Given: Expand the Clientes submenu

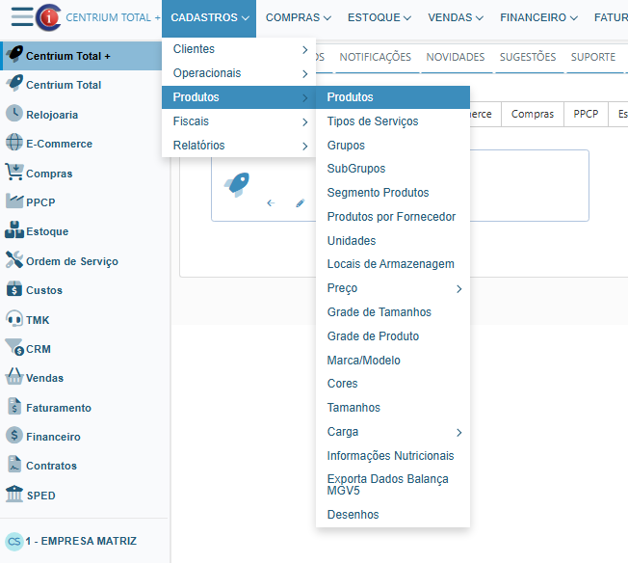Looking at the screenshot, I should (x=239, y=49).
